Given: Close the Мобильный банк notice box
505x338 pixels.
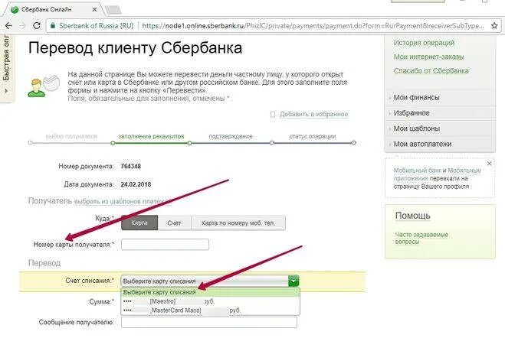Looking at the screenshot, I should pos(489,164).
